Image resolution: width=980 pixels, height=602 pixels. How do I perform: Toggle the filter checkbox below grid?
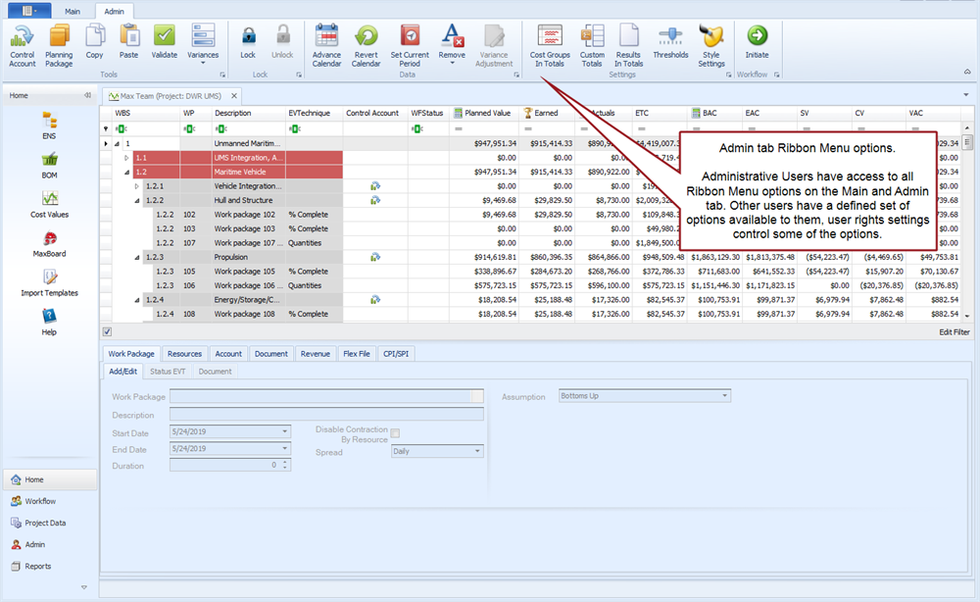[107, 332]
